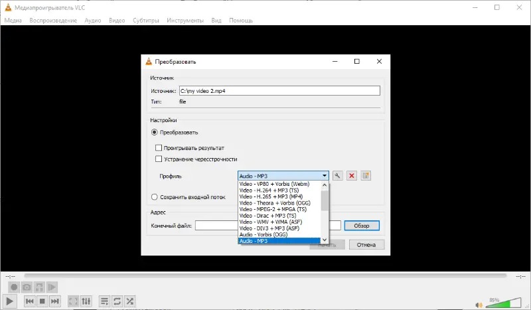The width and height of the screenshot is (531, 310).
Task: Choose Video - H.264 + MP3 (TS) profile
Action: pos(279,191)
